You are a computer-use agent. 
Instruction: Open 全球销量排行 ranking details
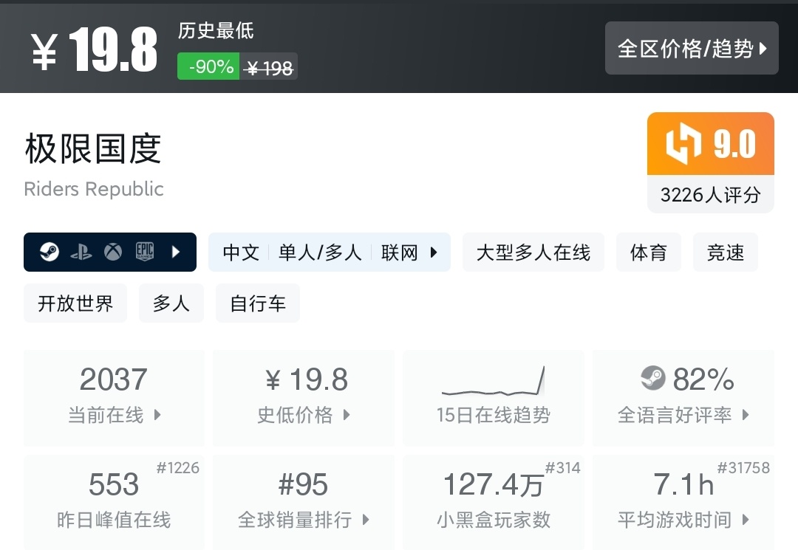(303, 520)
